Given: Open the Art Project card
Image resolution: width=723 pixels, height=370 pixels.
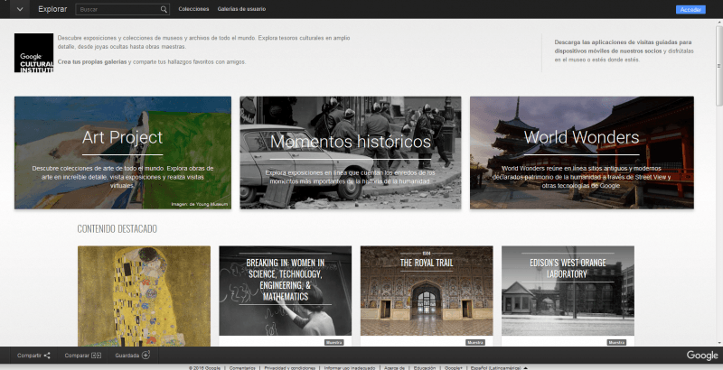Looking at the screenshot, I should tap(123, 153).
